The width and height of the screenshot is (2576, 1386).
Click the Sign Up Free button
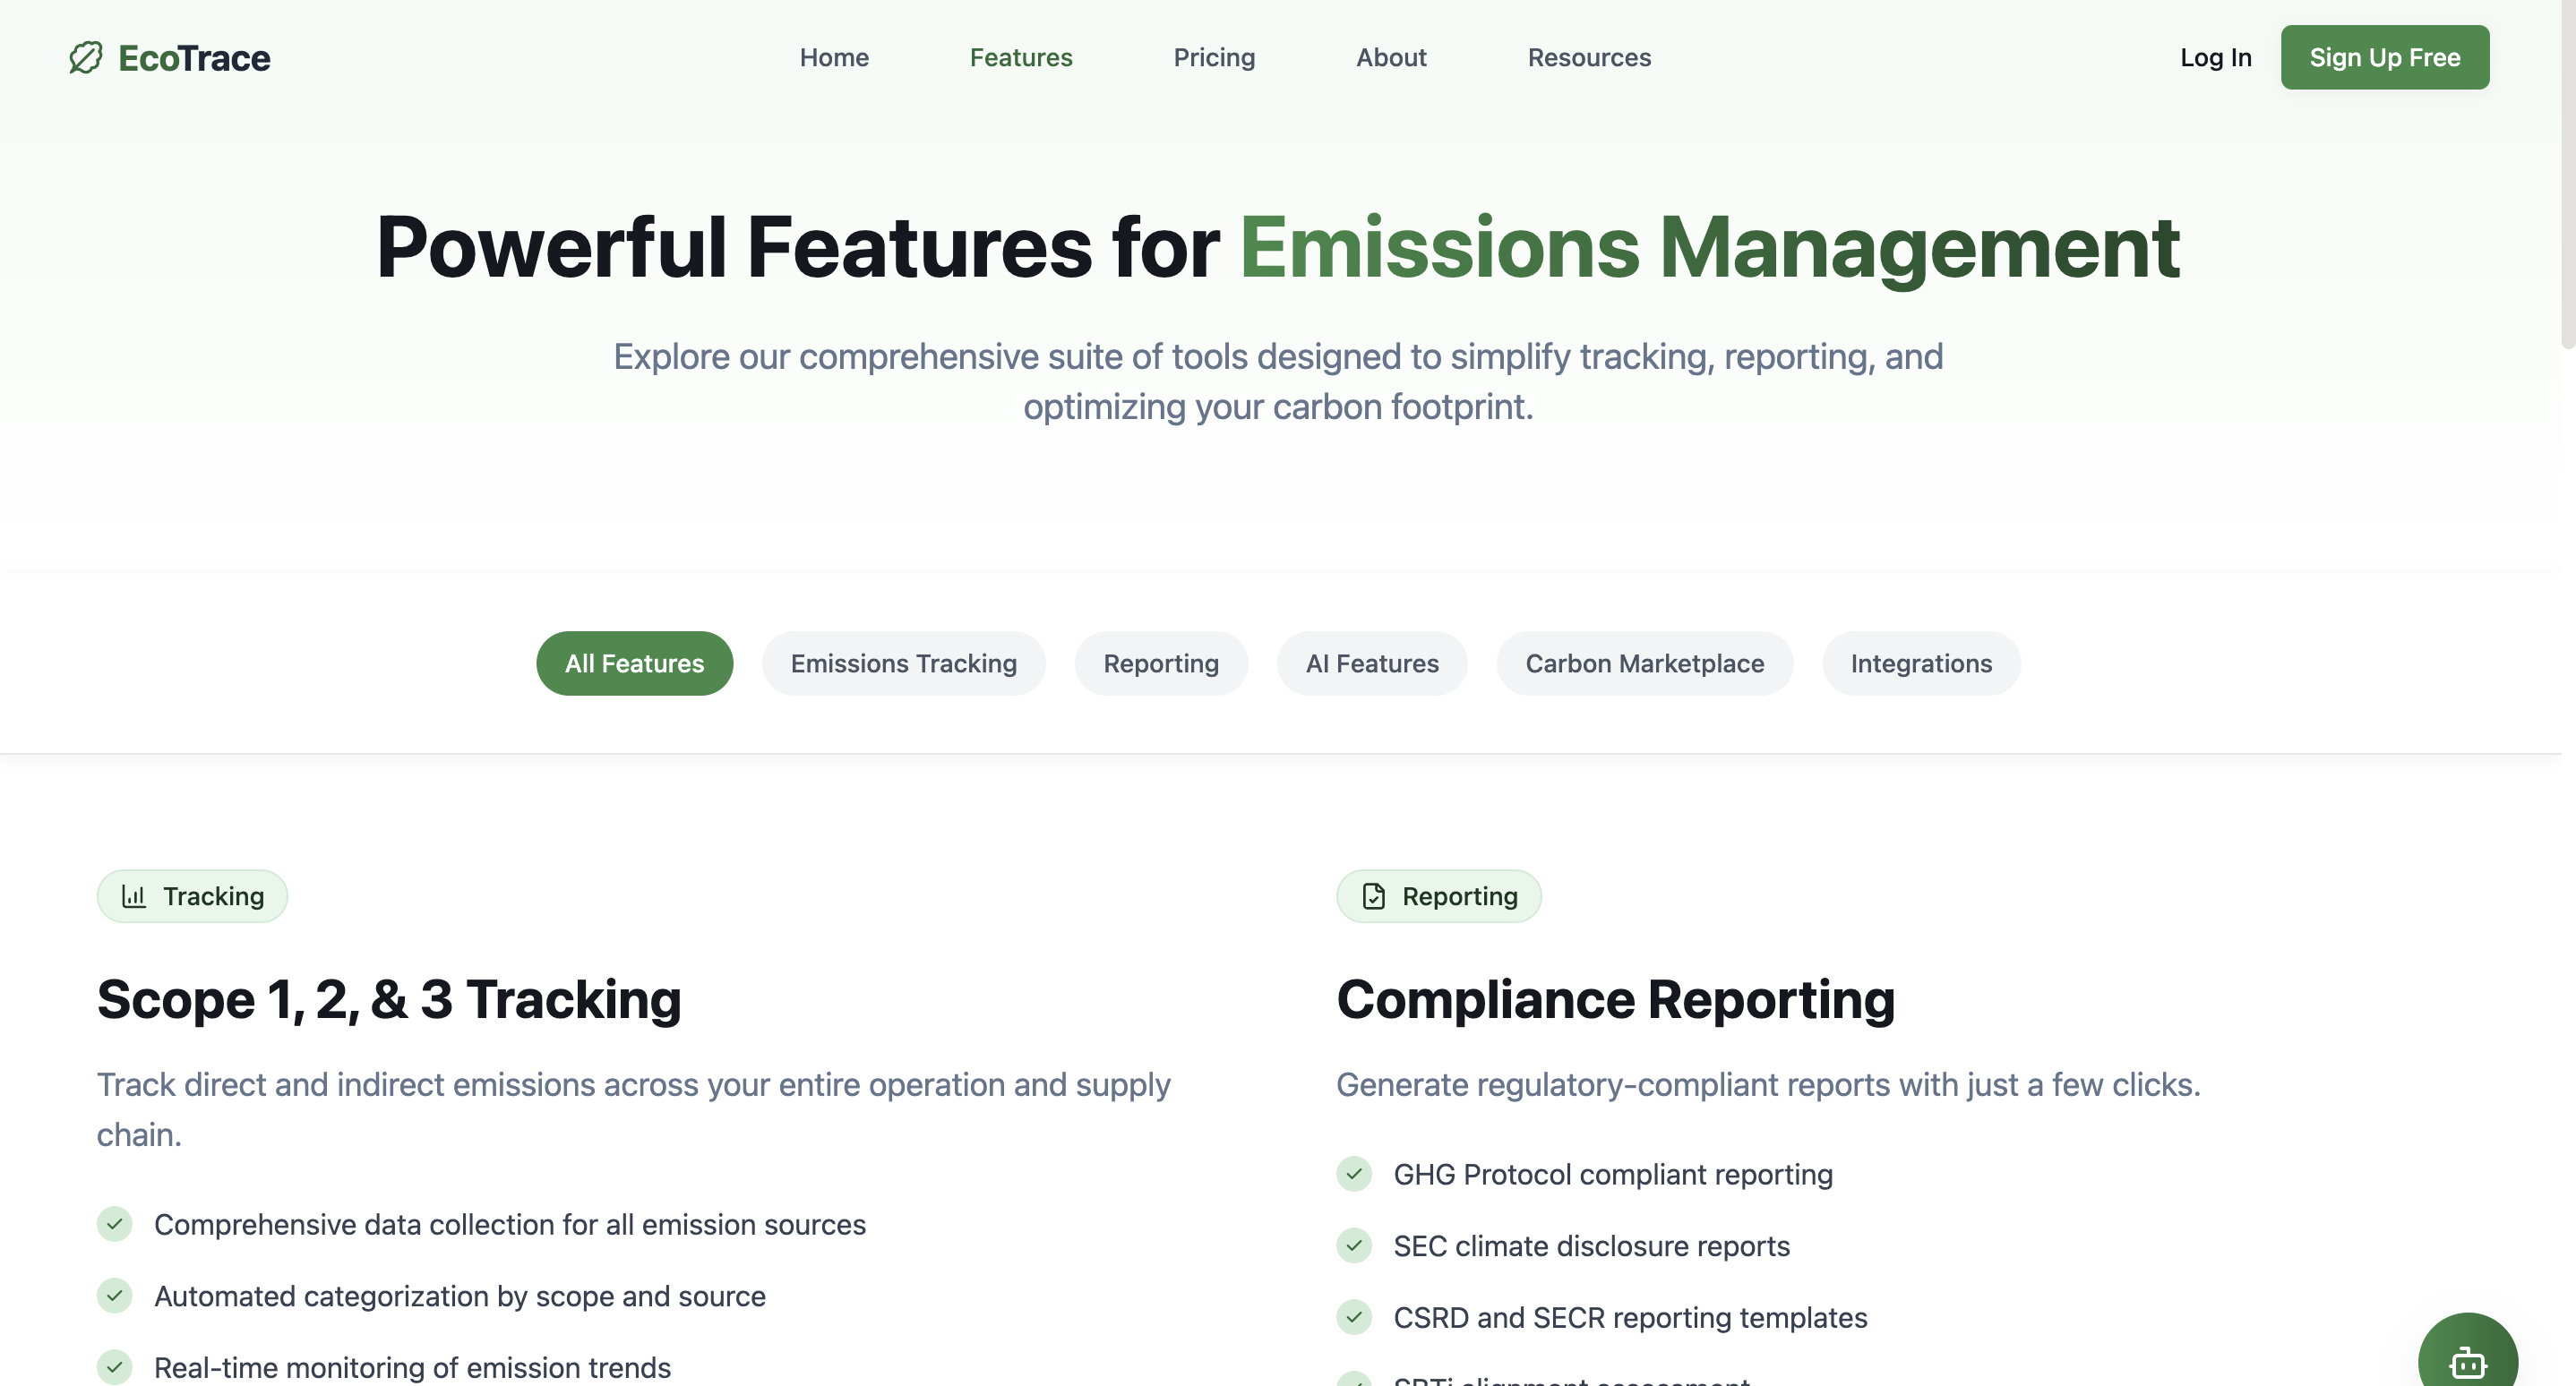2385,57
